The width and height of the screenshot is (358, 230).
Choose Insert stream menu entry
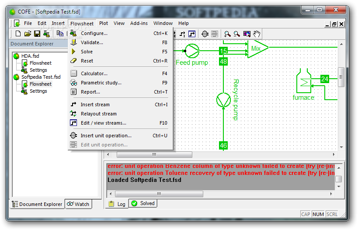[x=120, y=105]
